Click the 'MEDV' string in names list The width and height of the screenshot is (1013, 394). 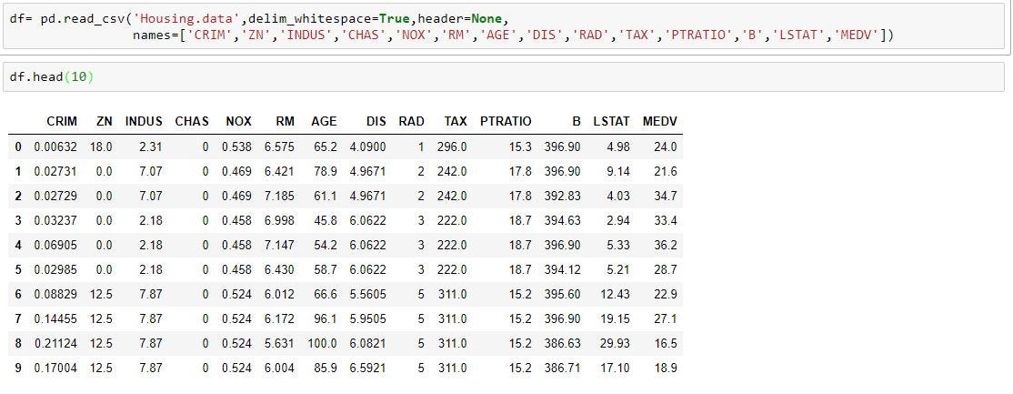[858, 35]
